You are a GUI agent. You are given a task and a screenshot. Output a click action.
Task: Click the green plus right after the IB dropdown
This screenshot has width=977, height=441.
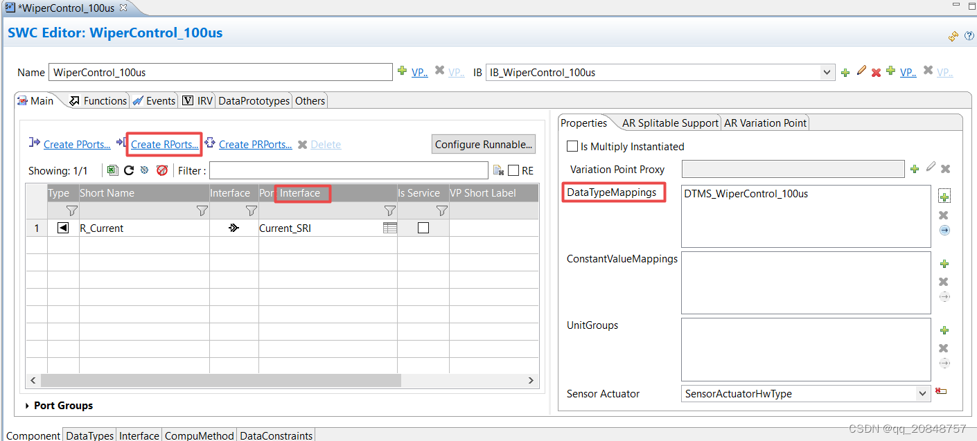pos(845,72)
